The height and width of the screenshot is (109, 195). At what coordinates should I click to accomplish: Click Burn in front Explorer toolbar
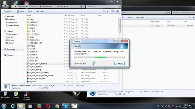(x=30, y=12)
